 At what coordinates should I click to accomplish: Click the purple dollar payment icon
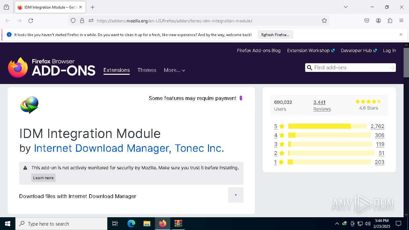click(241, 98)
